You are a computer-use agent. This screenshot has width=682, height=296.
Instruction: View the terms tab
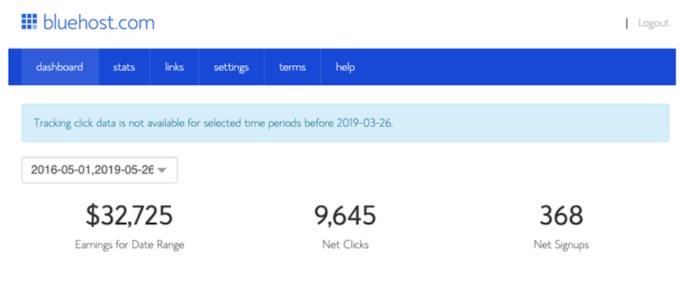pyautogui.click(x=293, y=67)
